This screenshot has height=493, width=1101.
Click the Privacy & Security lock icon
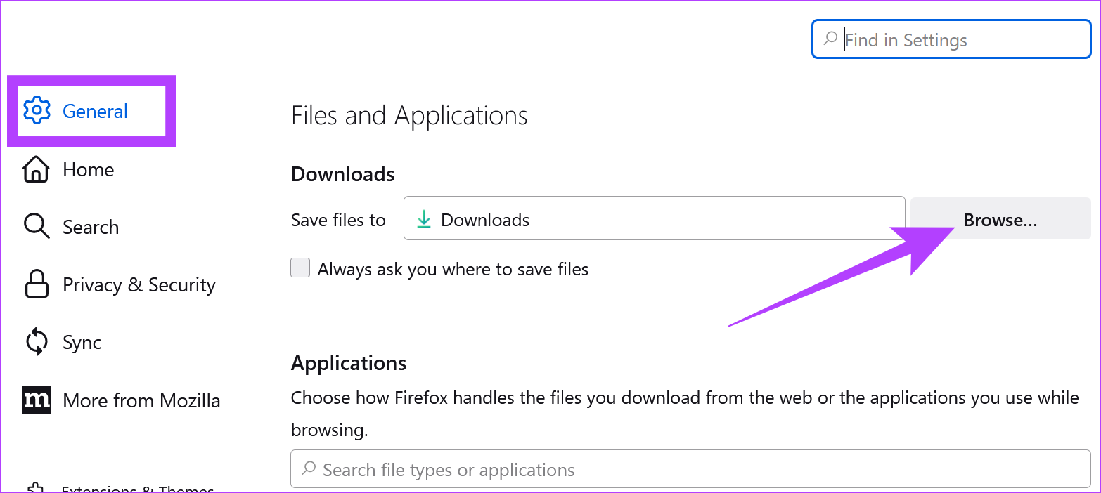click(37, 284)
